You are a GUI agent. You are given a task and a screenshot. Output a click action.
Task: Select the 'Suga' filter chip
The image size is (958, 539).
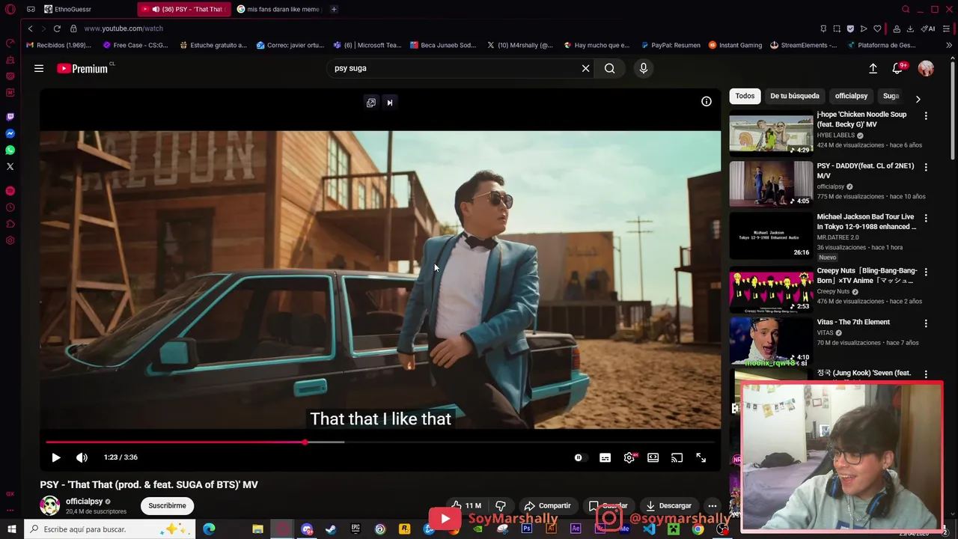pos(891,96)
